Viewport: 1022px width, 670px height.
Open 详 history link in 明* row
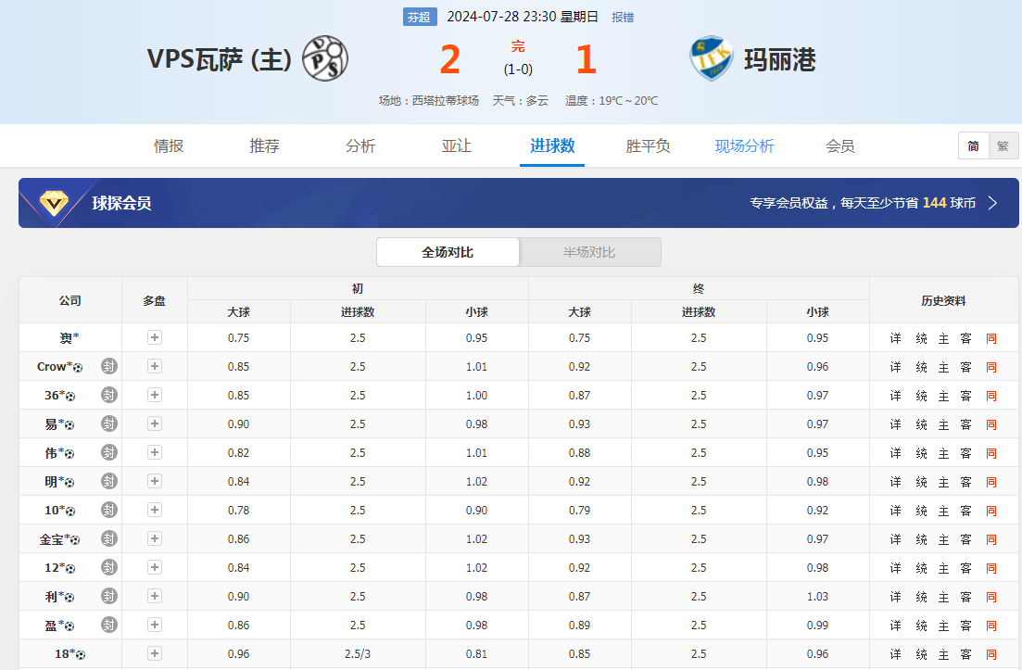point(895,482)
